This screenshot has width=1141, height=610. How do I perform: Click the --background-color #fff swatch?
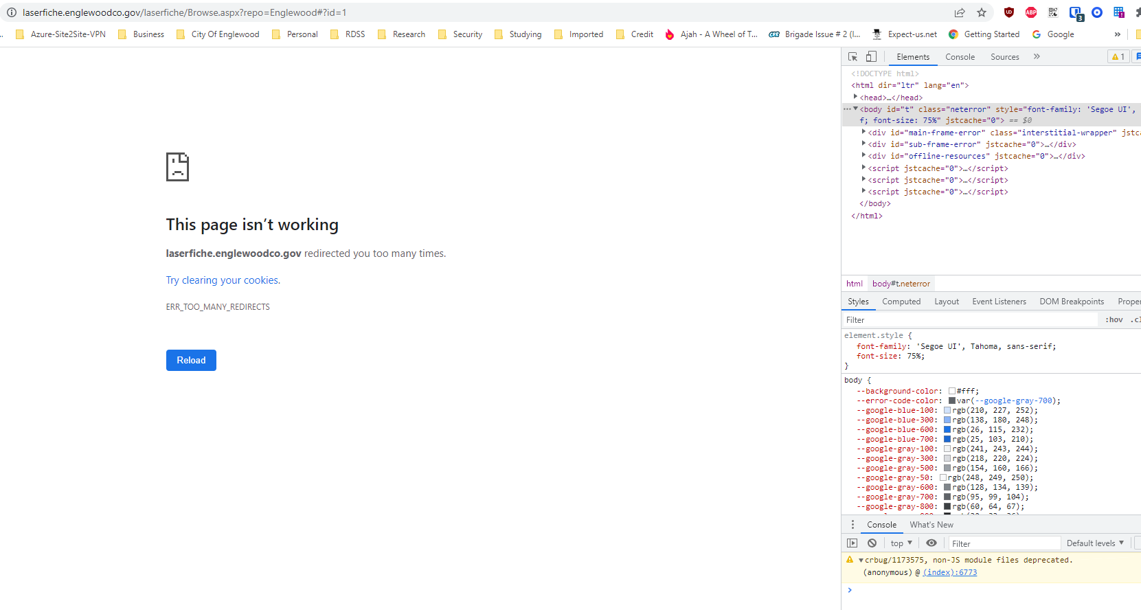point(952,391)
